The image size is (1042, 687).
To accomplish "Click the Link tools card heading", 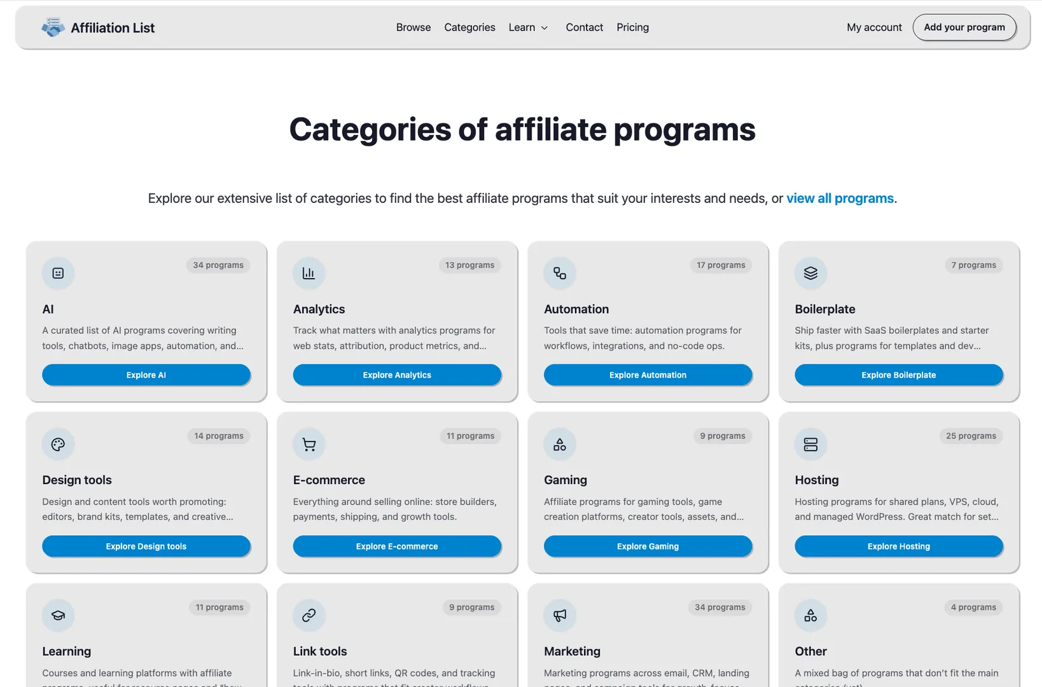I will tap(320, 651).
